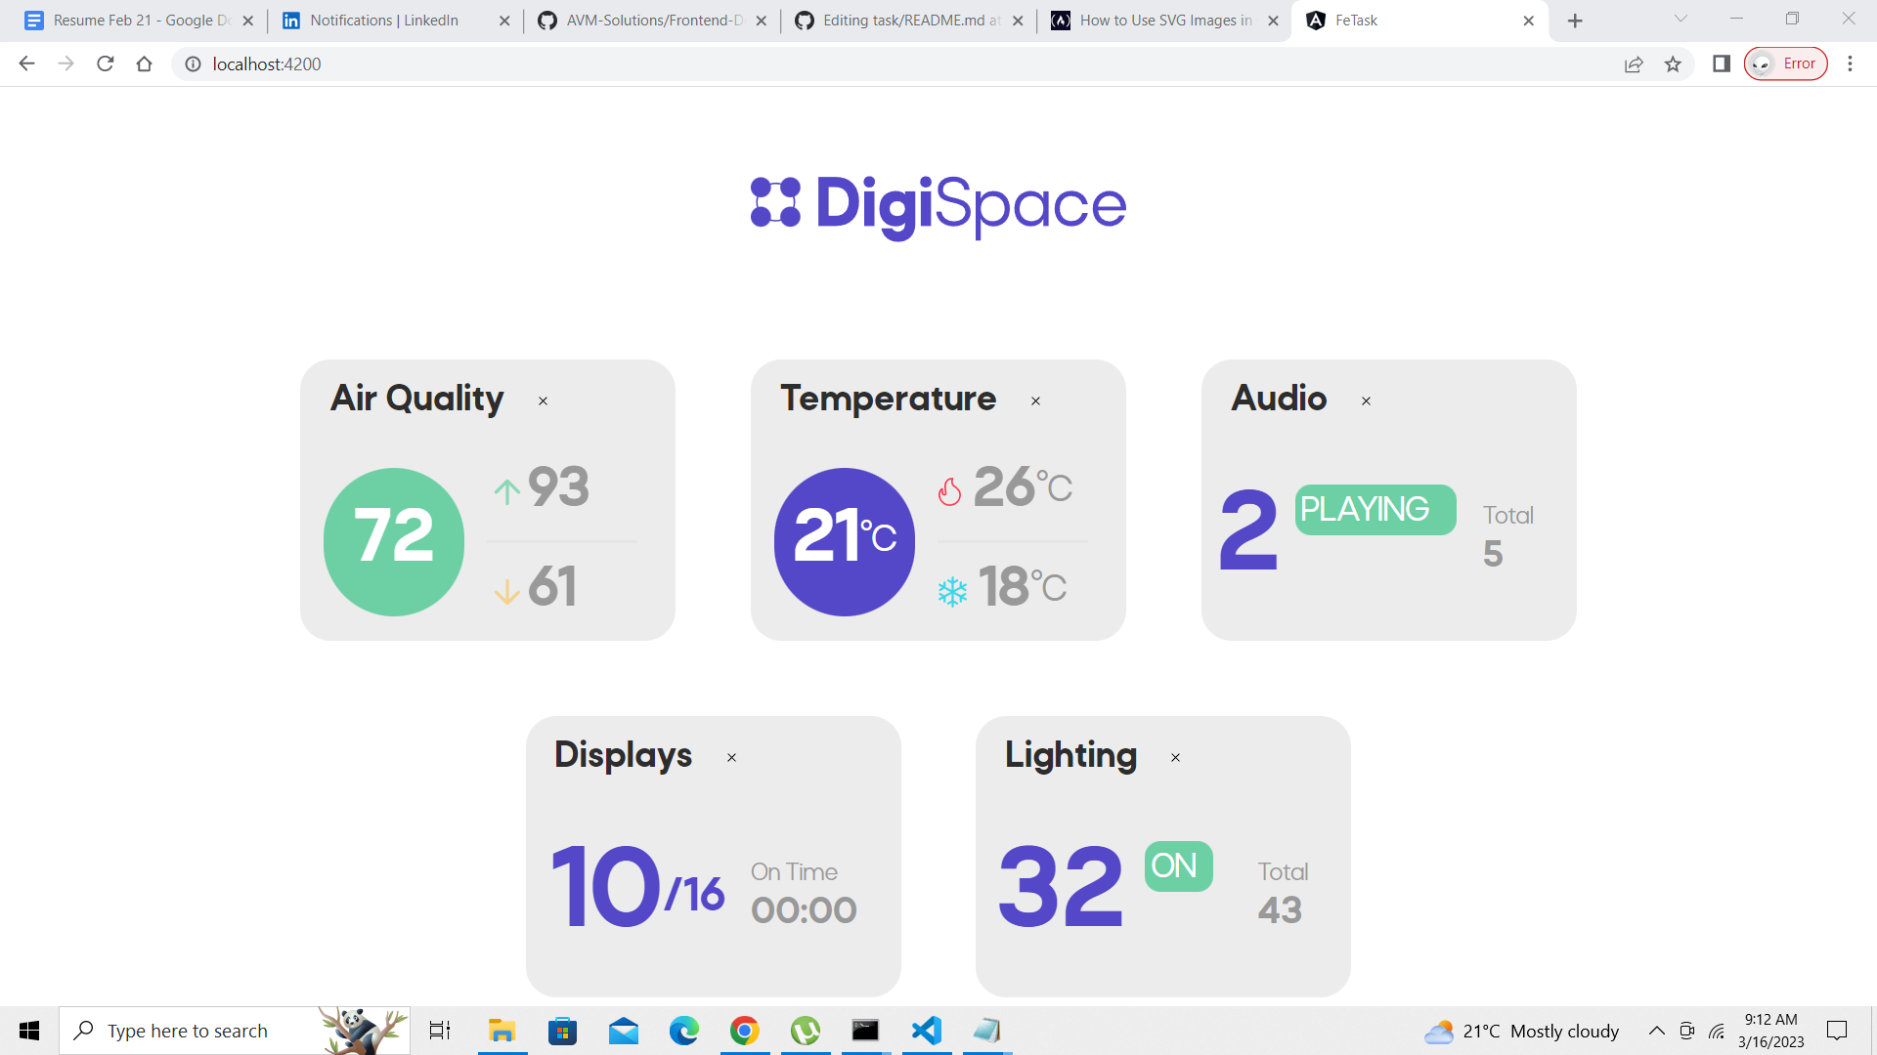Open Chrome three-dot menu
This screenshot has width=1877, height=1055.
click(1850, 64)
